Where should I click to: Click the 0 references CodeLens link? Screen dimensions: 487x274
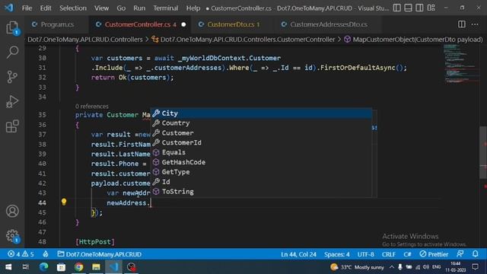[91, 107]
